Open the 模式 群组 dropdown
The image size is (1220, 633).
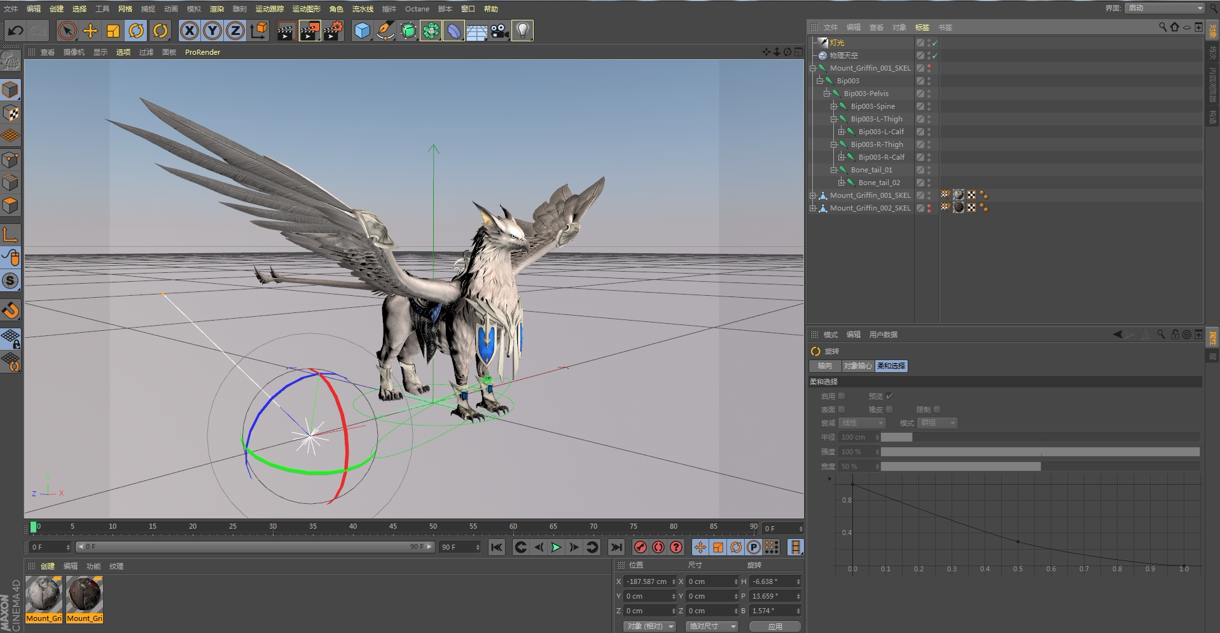pyautogui.click(x=938, y=423)
